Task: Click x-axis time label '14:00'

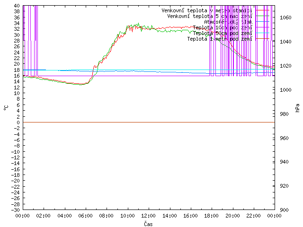Action: click(169, 216)
